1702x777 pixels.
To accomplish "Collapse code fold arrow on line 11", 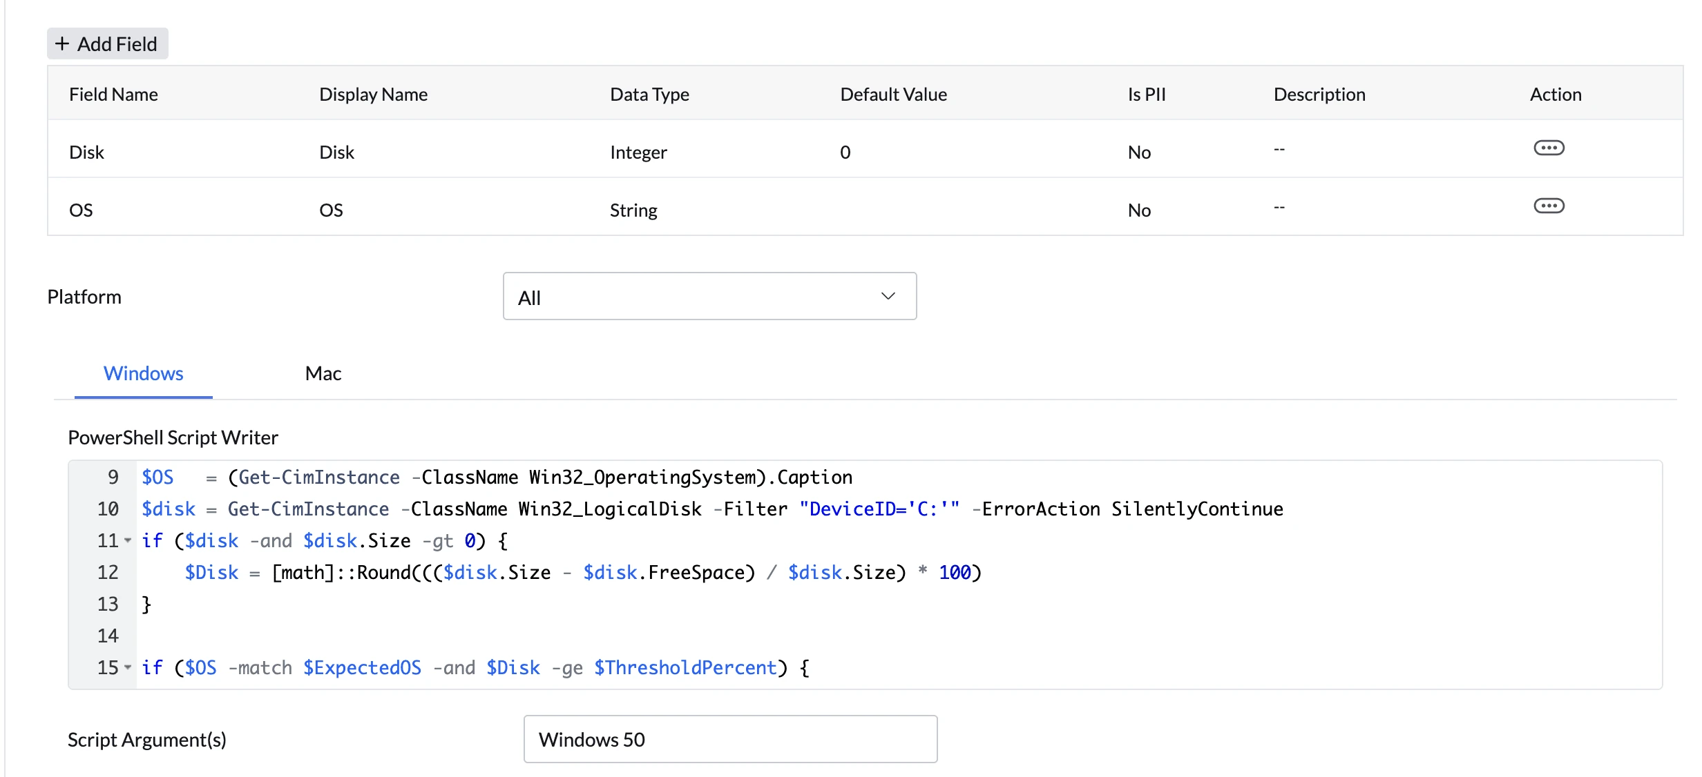I will pos(128,540).
